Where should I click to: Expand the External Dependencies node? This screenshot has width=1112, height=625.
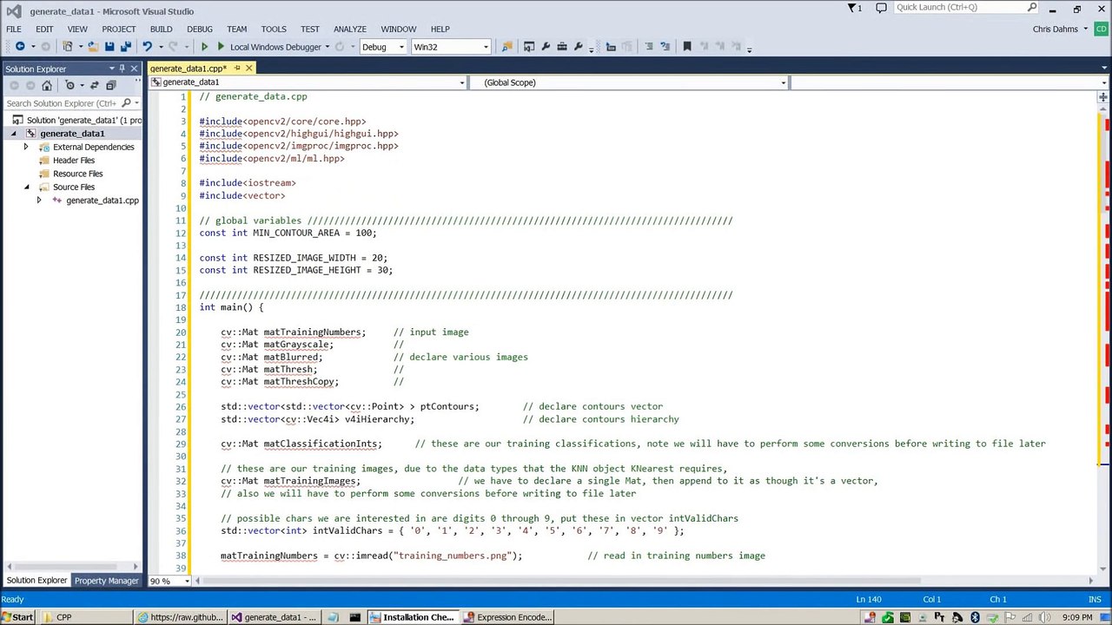pyautogui.click(x=26, y=147)
